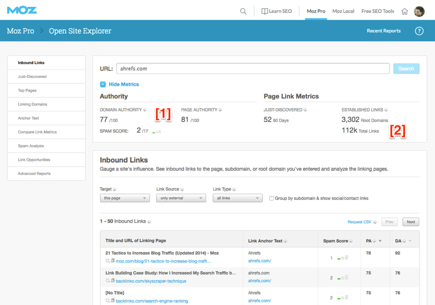The height and width of the screenshot is (305, 435).
Task: Sort by DA column arrow
Action: click(x=410, y=241)
